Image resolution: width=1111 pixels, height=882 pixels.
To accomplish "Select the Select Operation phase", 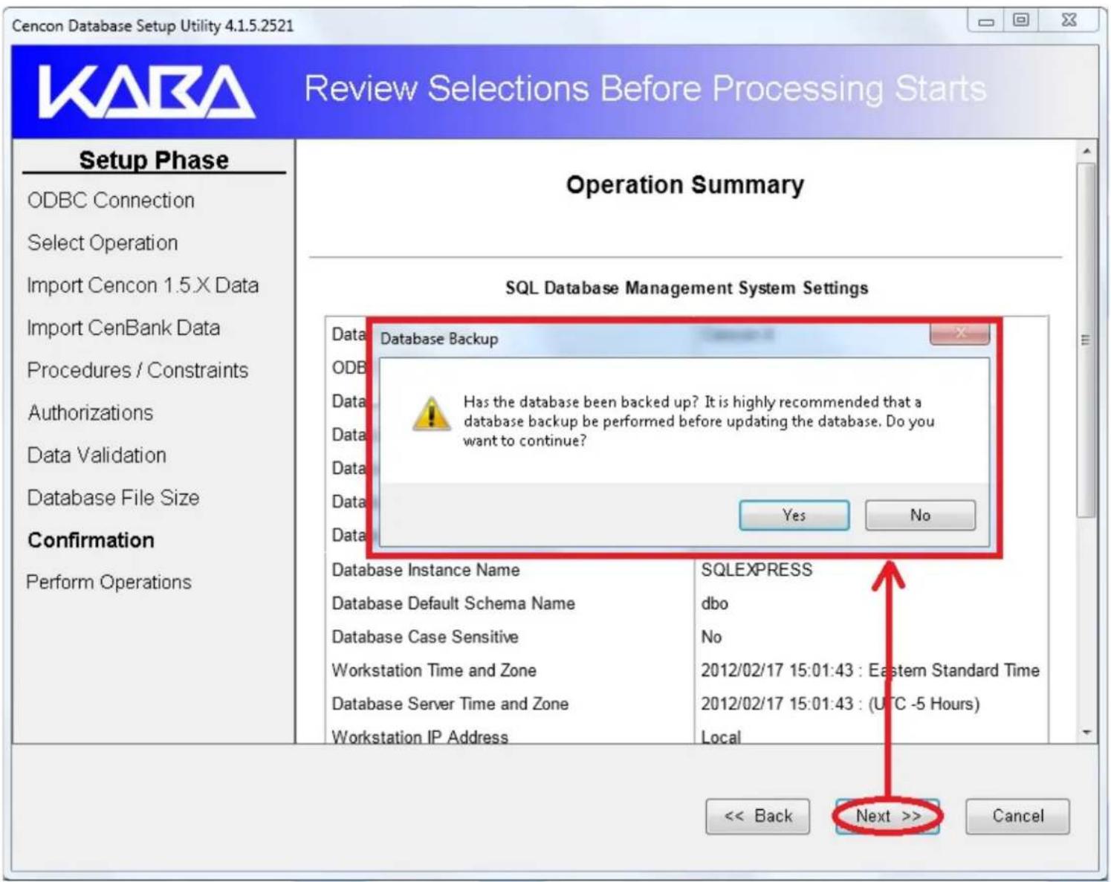I will tap(103, 243).
